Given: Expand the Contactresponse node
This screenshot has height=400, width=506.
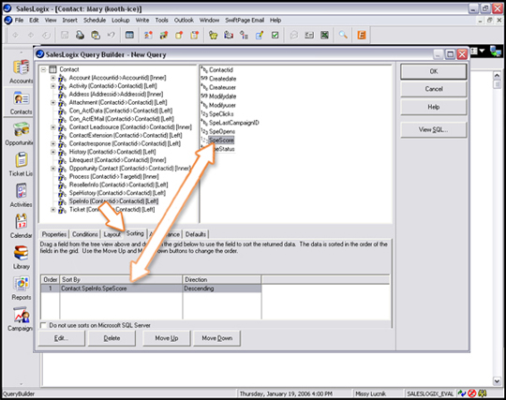Looking at the screenshot, I should (52, 143).
